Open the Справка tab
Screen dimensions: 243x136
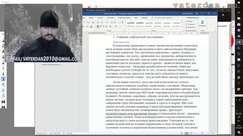(144, 18)
